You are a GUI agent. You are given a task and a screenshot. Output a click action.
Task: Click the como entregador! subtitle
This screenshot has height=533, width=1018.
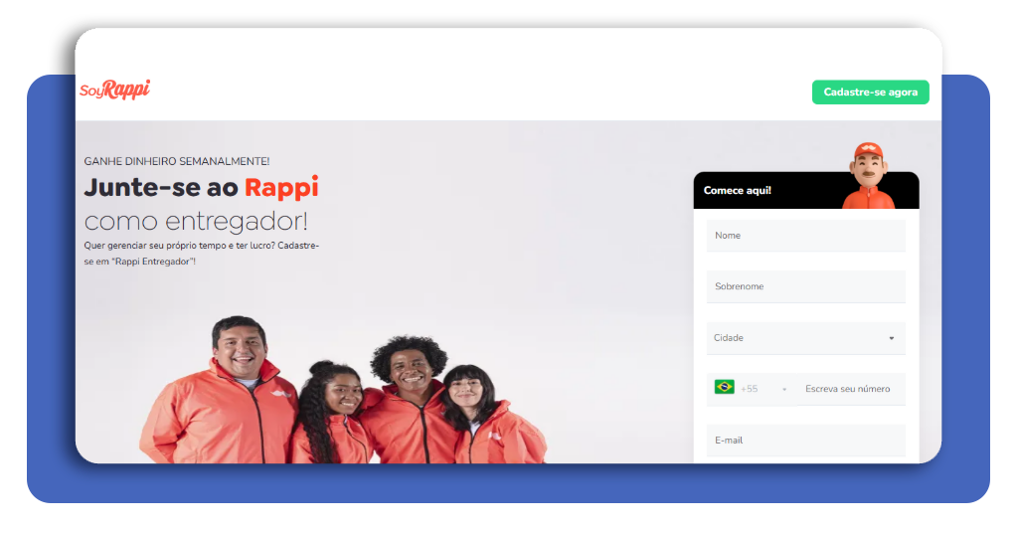point(196,221)
